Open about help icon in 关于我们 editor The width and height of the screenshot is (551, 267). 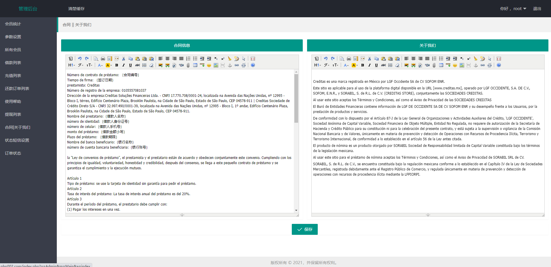tap(499, 65)
